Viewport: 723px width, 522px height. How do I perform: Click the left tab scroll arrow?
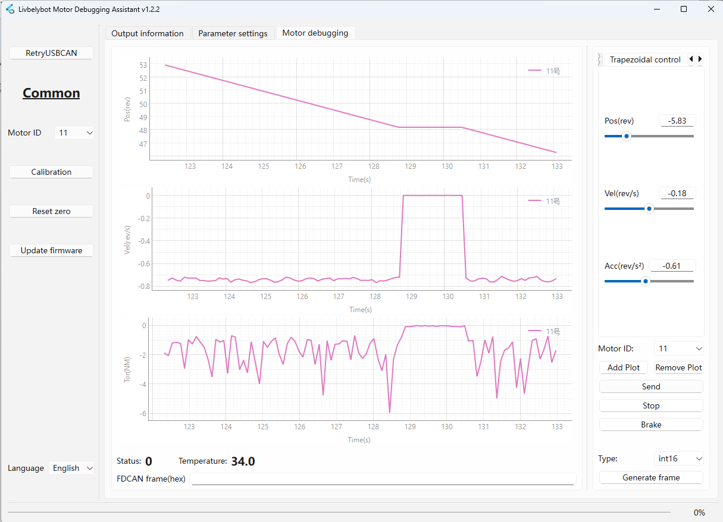point(691,59)
